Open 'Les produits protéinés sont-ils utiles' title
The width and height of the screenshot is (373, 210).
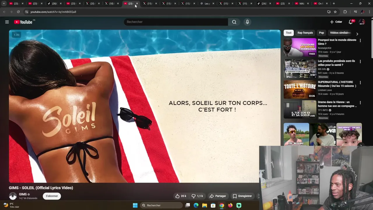point(336,63)
